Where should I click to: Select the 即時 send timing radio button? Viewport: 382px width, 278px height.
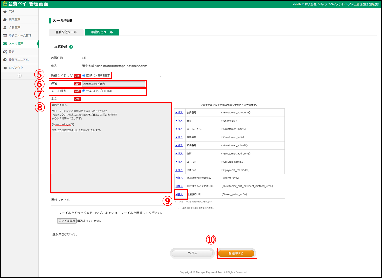pyautogui.click(x=84, y=76)
